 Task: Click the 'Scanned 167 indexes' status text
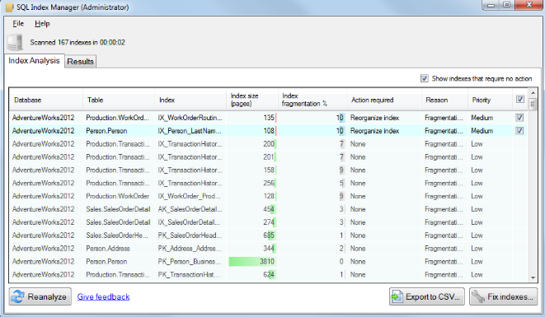pyautogui.click(x=78, y=42)
